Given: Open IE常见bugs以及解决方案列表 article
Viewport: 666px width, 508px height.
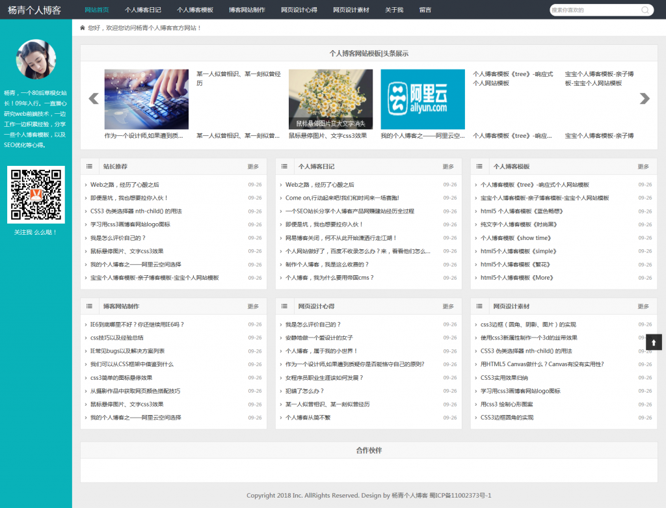Looking at the screenshot, I should click(x=127, y=351).
